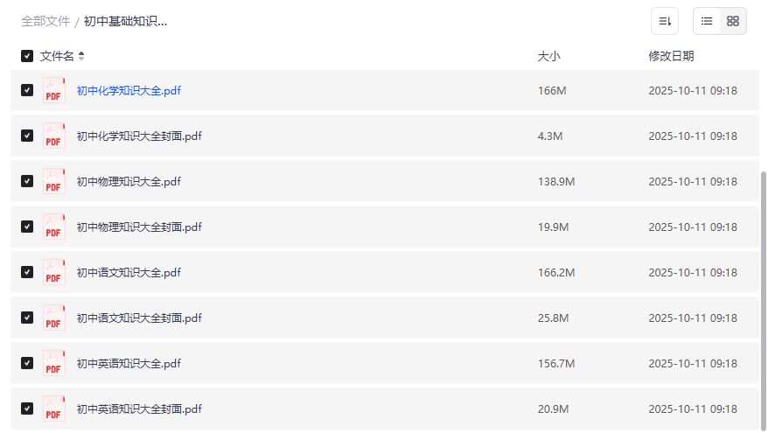The width and height of the screenshot is (768, 433).
Task: Click the 大小 column header
Action: (x=548, y=56)
